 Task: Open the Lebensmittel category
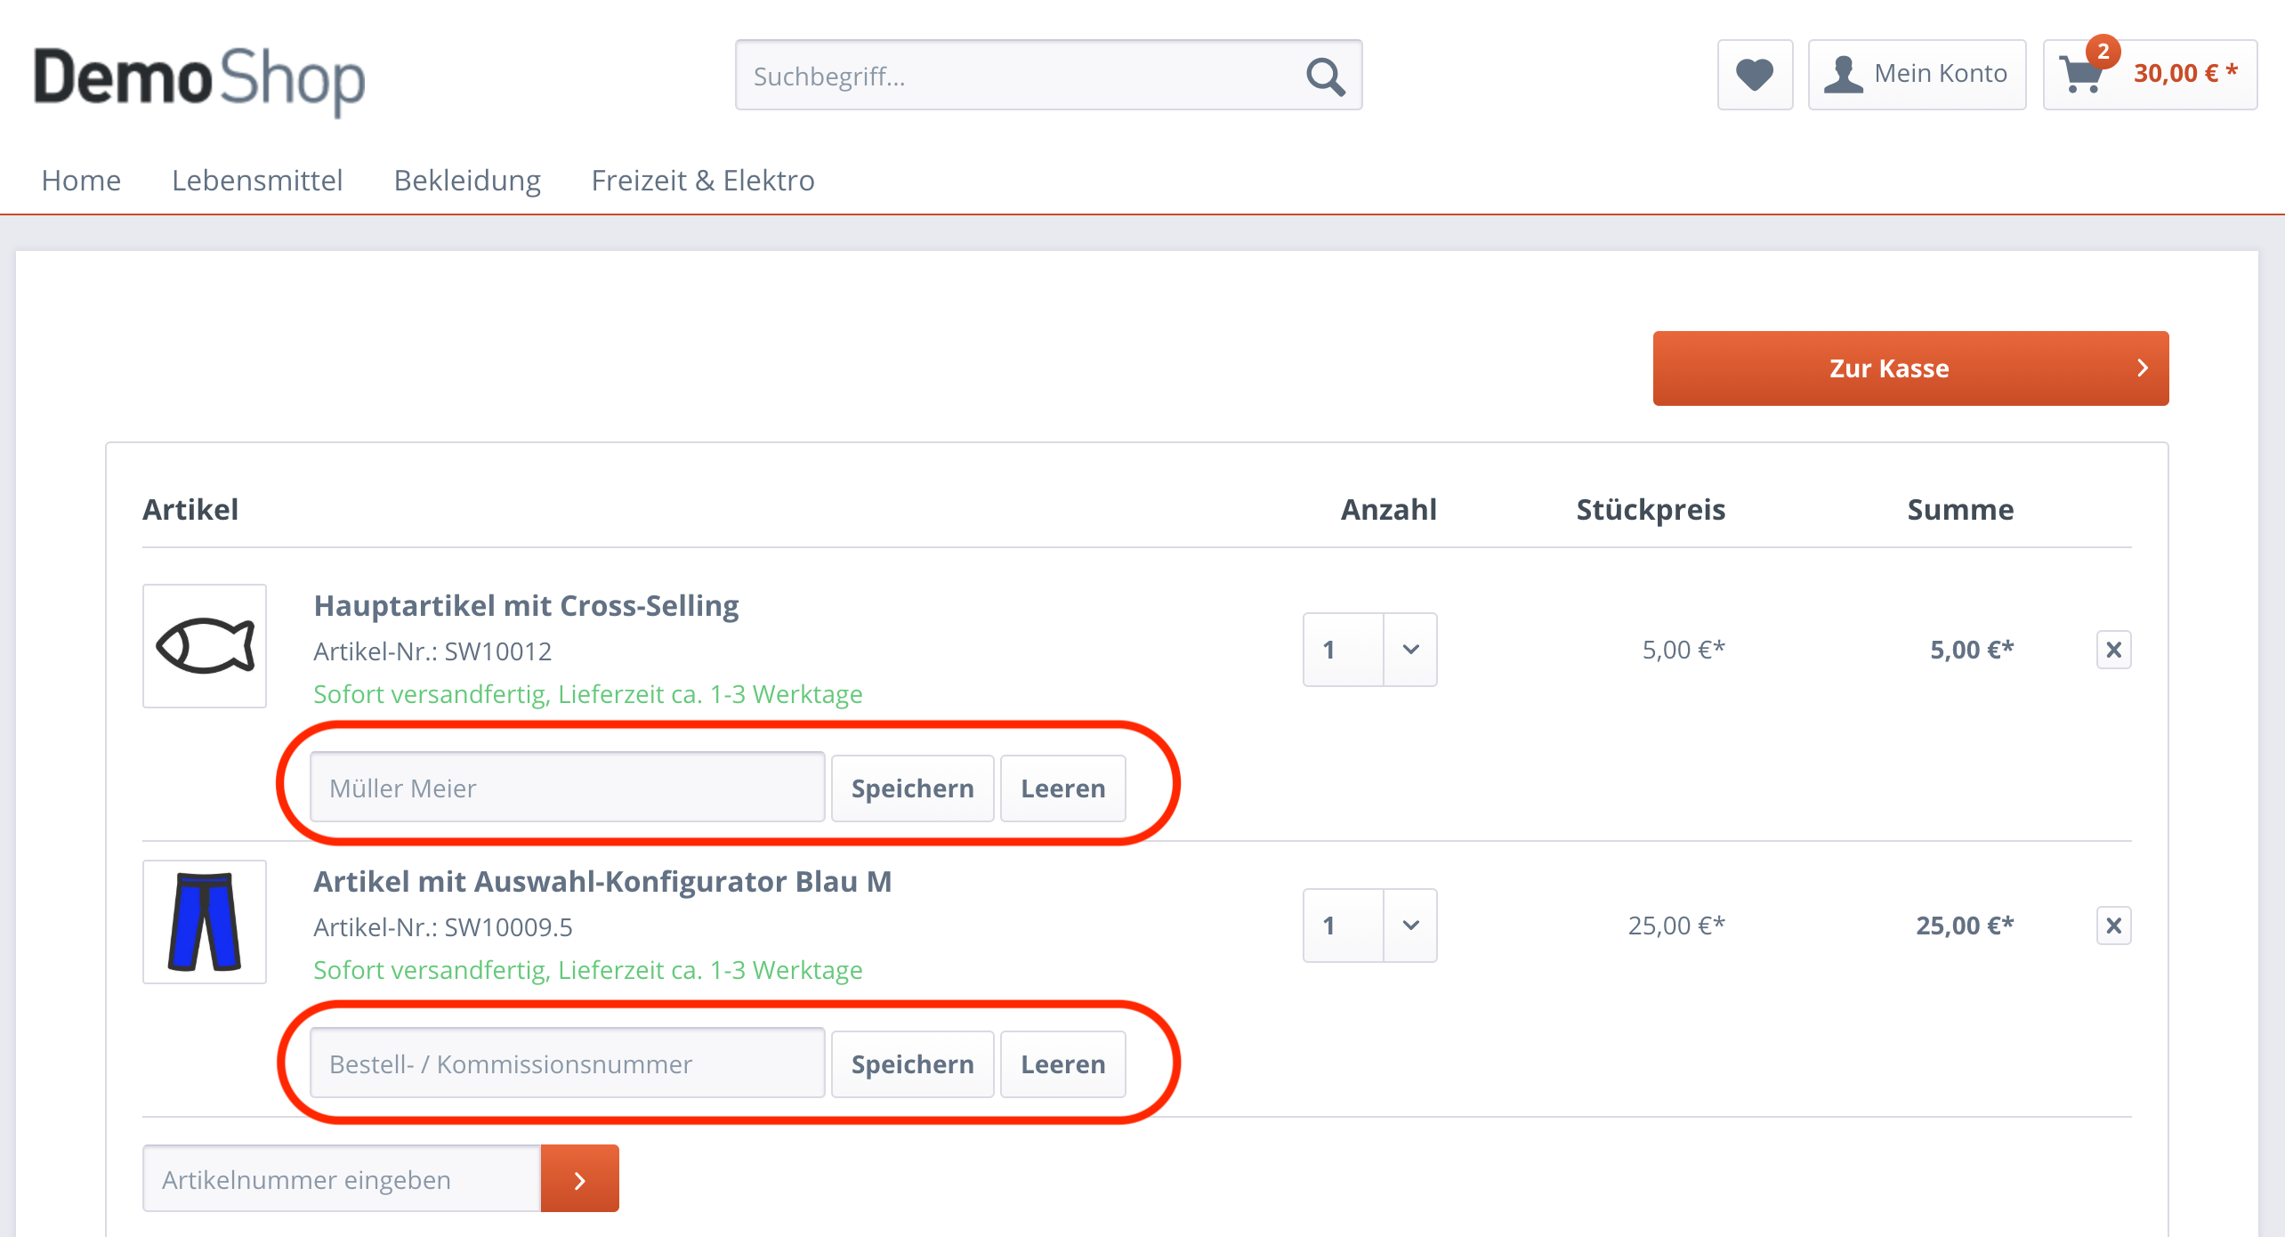(x=257, y=181)
